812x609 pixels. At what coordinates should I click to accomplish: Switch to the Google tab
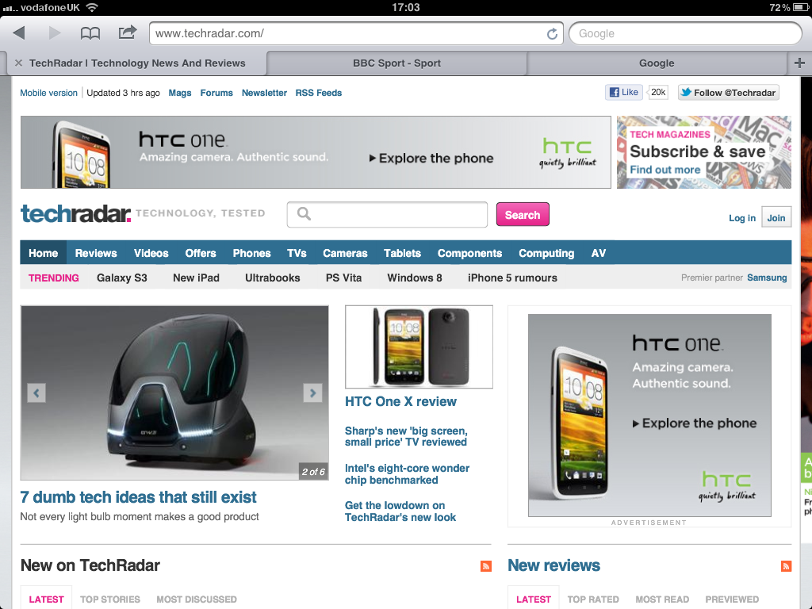(x=657, y=63)
